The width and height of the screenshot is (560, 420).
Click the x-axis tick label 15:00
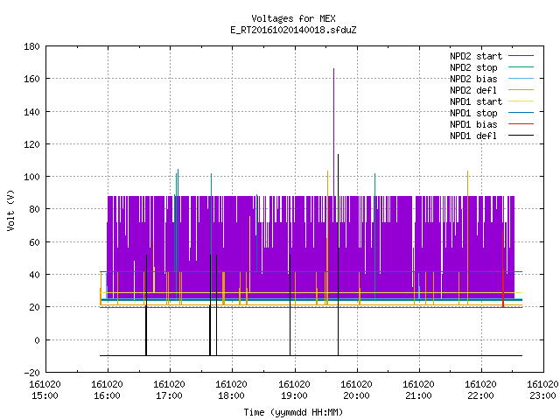click(x=45, y=395)
